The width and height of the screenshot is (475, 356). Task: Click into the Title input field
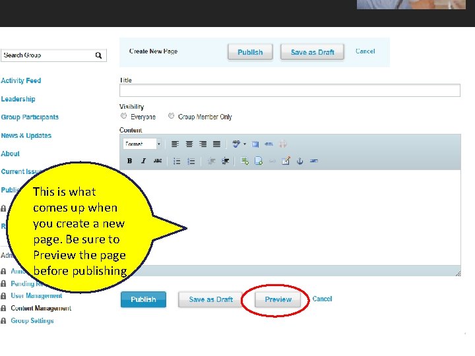click(x=290, y=90)
